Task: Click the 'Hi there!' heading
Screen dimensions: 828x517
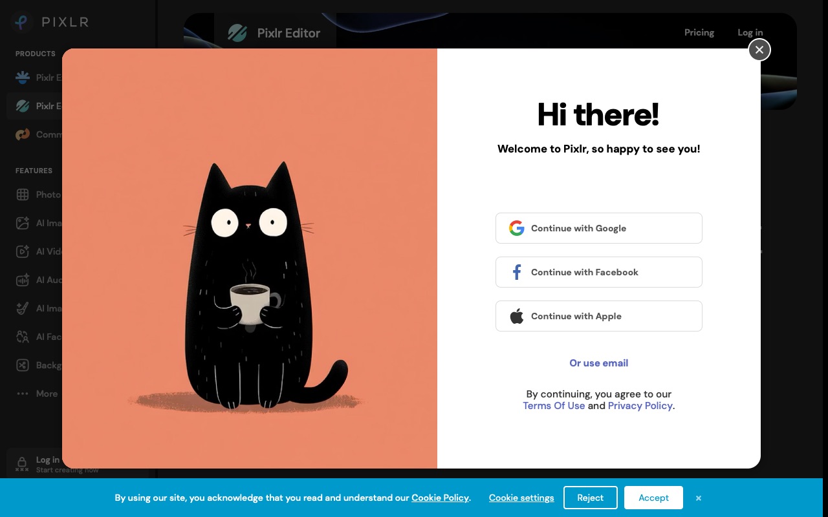Action: 598,114
